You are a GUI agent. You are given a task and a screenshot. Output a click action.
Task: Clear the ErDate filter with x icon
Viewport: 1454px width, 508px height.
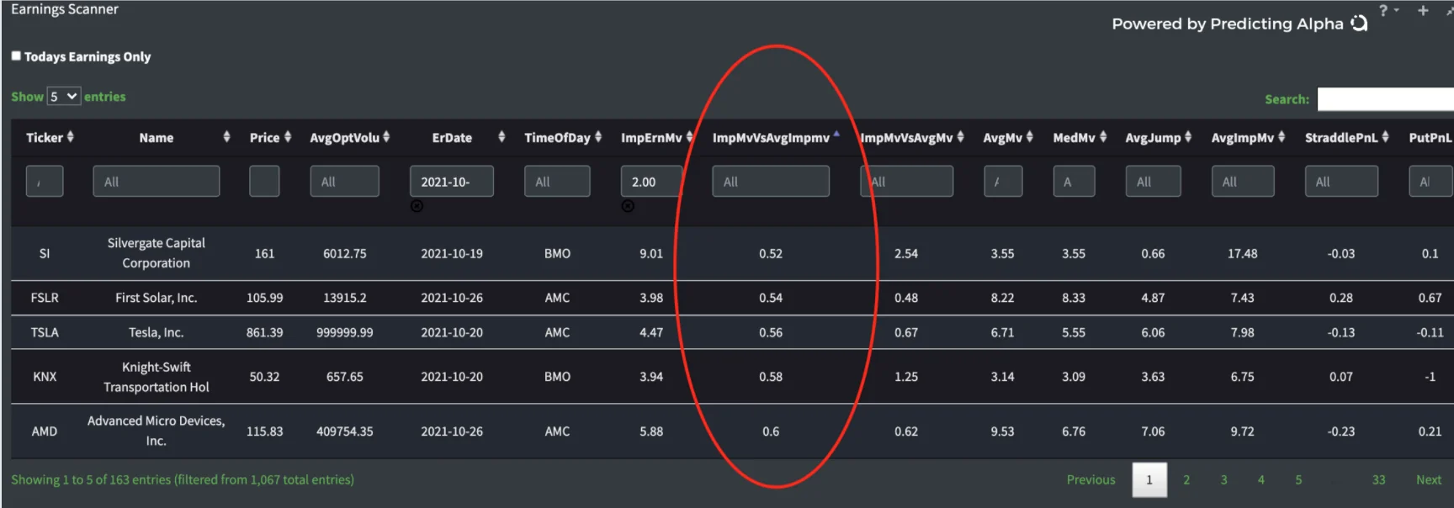[417, 206]
